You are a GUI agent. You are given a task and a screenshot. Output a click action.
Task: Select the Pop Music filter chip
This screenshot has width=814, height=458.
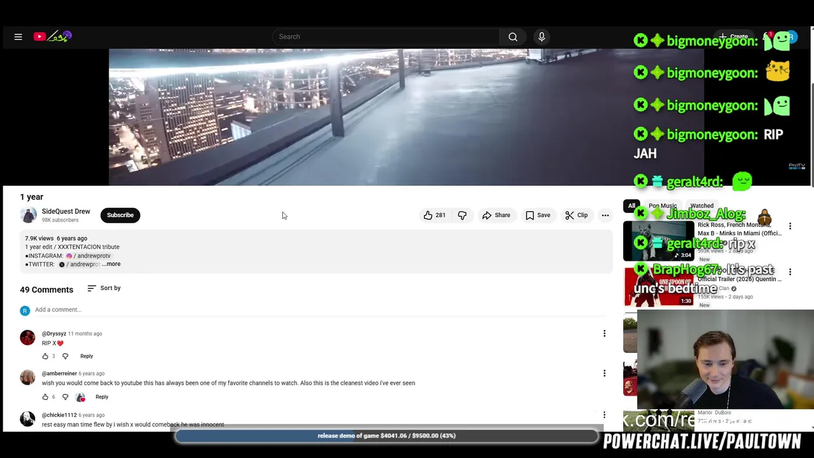tap(663, 205)
